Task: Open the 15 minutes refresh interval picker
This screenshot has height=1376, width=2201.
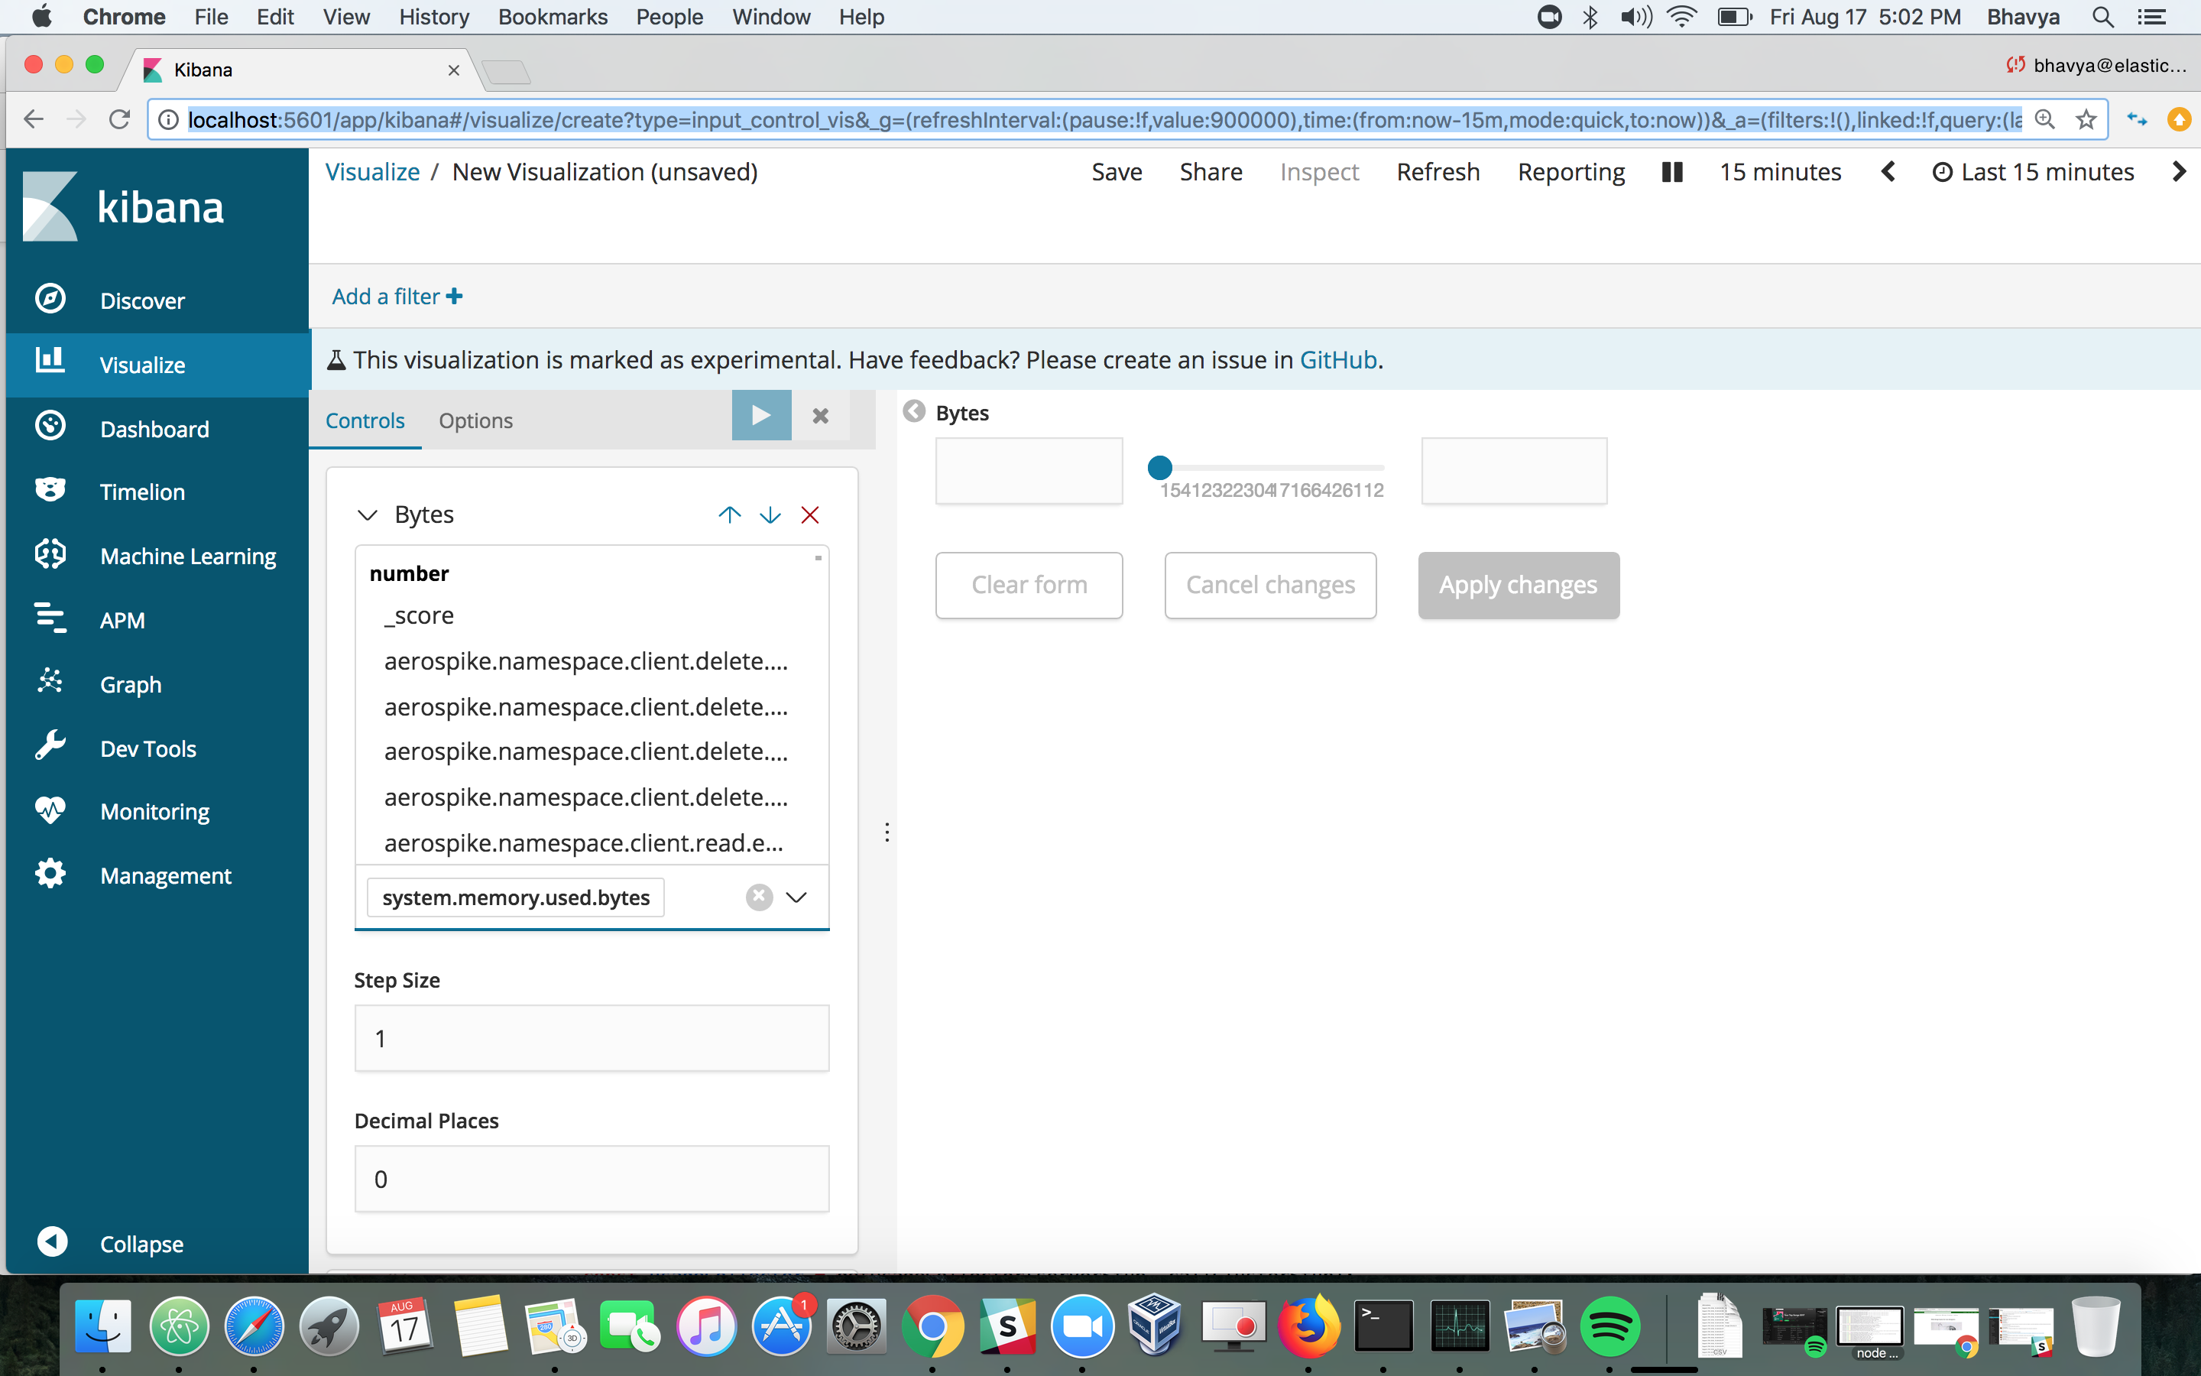Action: click(1780, 172)
